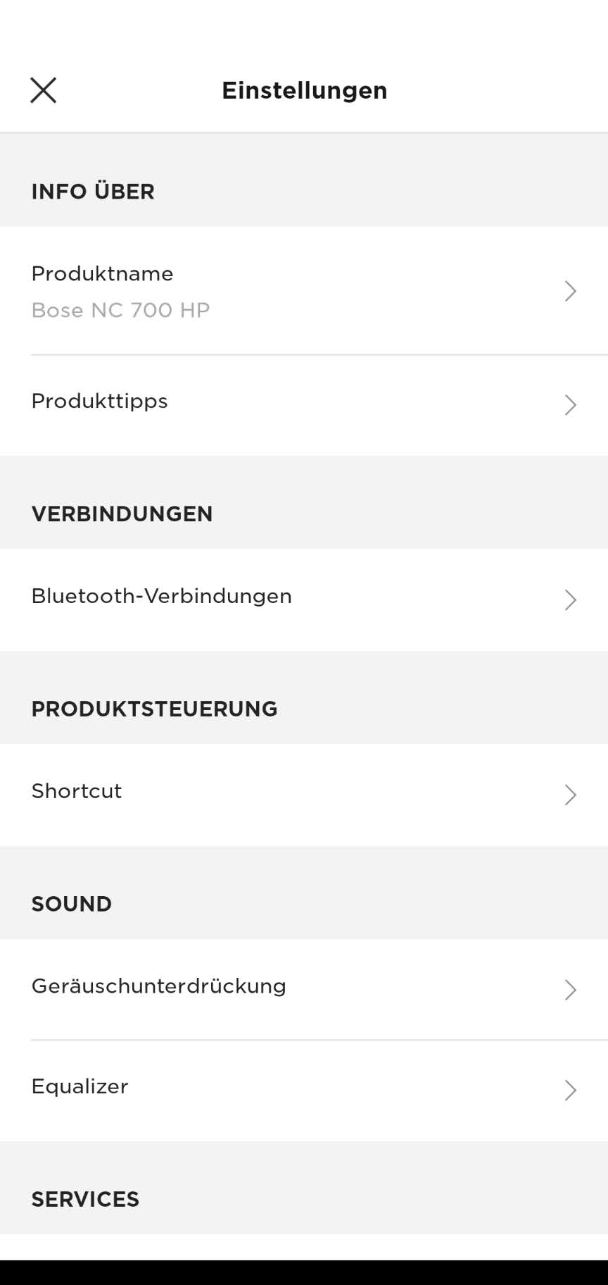Open the Shortcut configuration
The image size is (608, 1285).
(77, 791)
